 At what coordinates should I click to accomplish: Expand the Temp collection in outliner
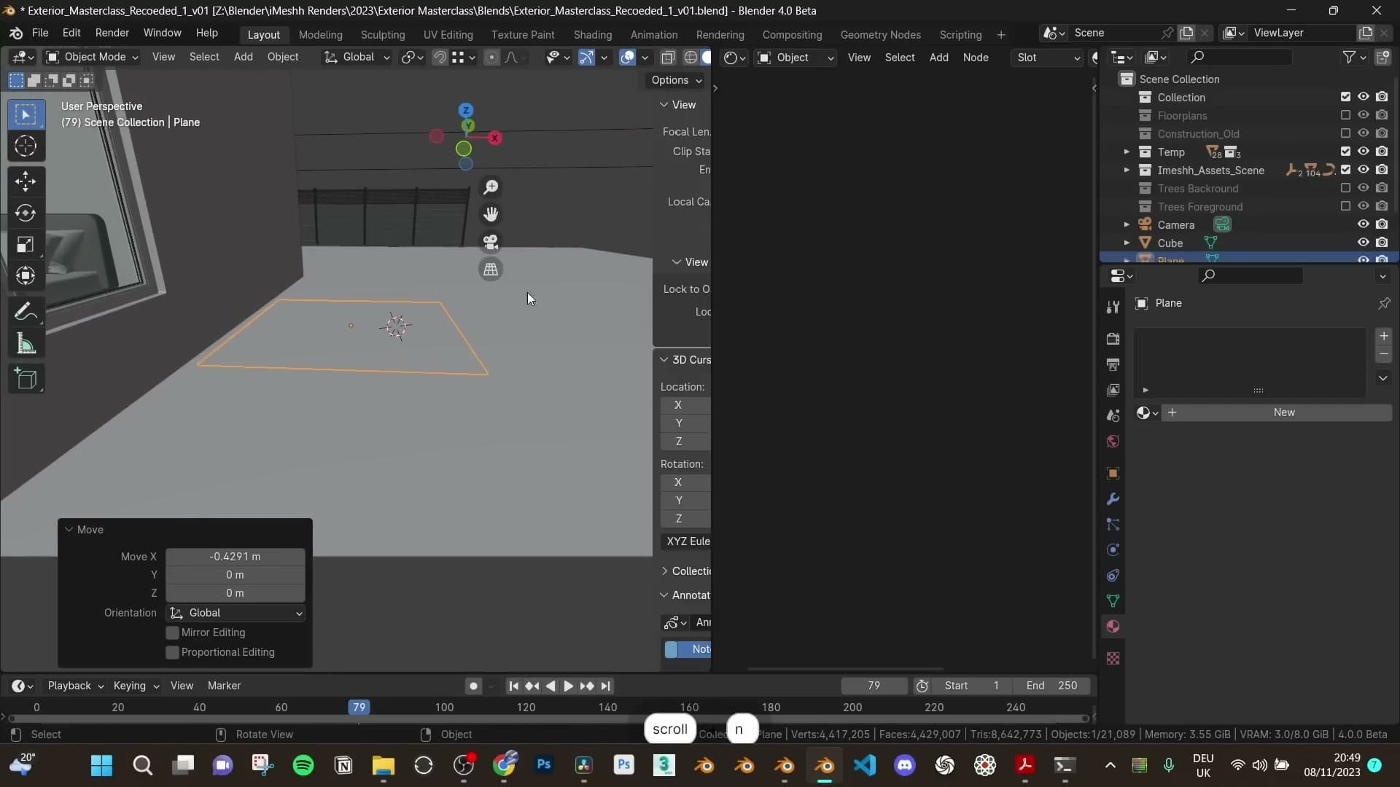1127,152
